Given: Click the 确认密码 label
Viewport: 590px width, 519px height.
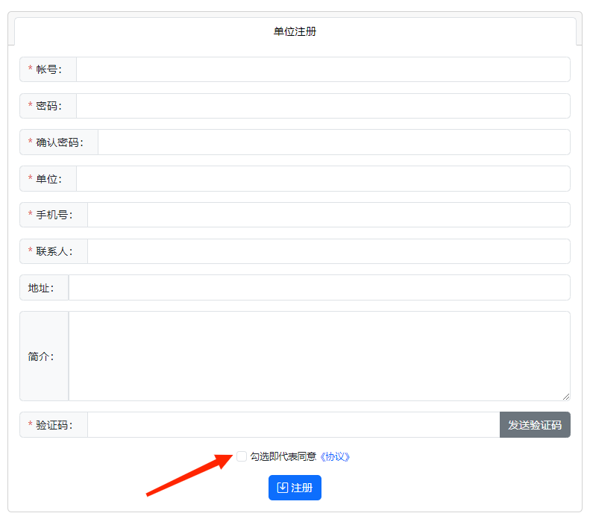Looking at the screenshot, I should click(x=59, y=142).
